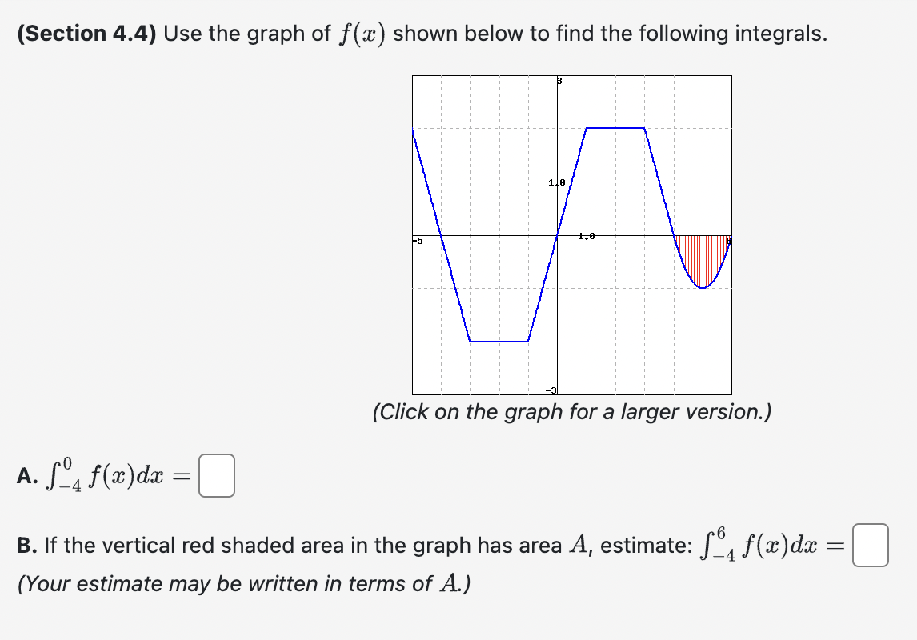Click the 1.0 label on the y-axis
This screenshot has width=917, height=640.
click(556, 182)
